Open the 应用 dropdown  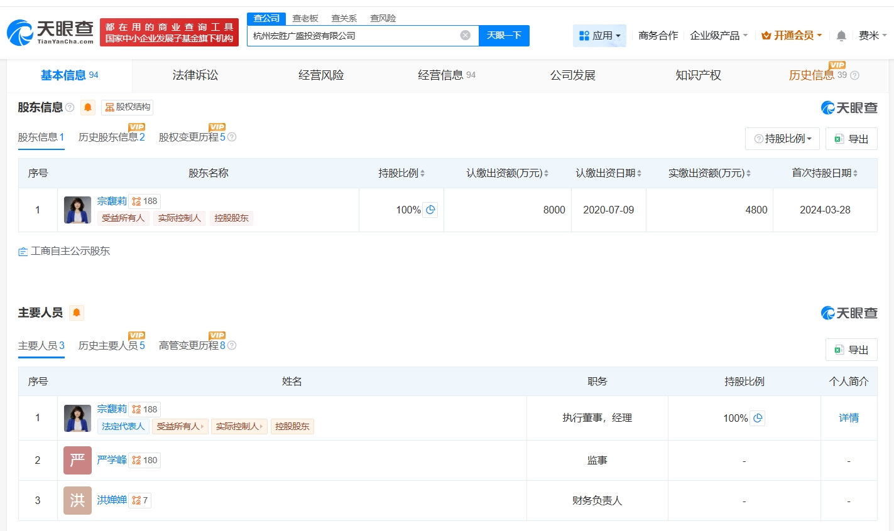[x=599, y=36]
